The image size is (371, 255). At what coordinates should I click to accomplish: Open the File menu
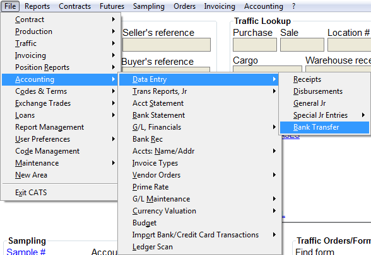pyautogui.click(x=10, y=6)
